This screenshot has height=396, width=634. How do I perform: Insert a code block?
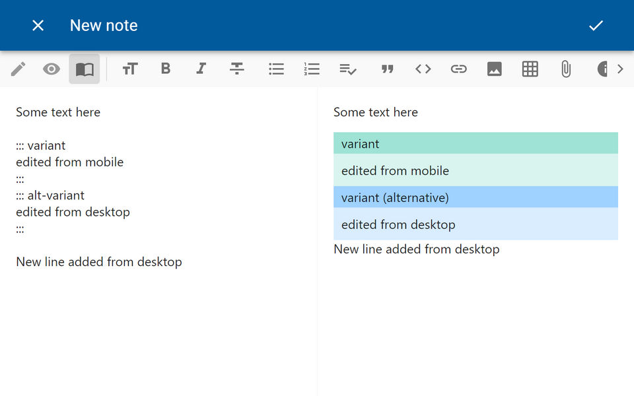point(423,69)
